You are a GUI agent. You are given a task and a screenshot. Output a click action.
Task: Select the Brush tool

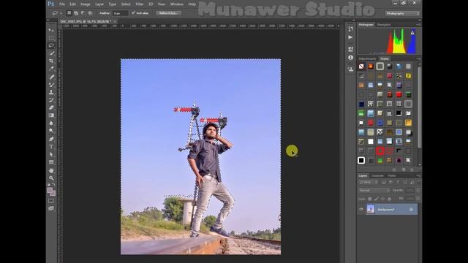click(51, 85)
